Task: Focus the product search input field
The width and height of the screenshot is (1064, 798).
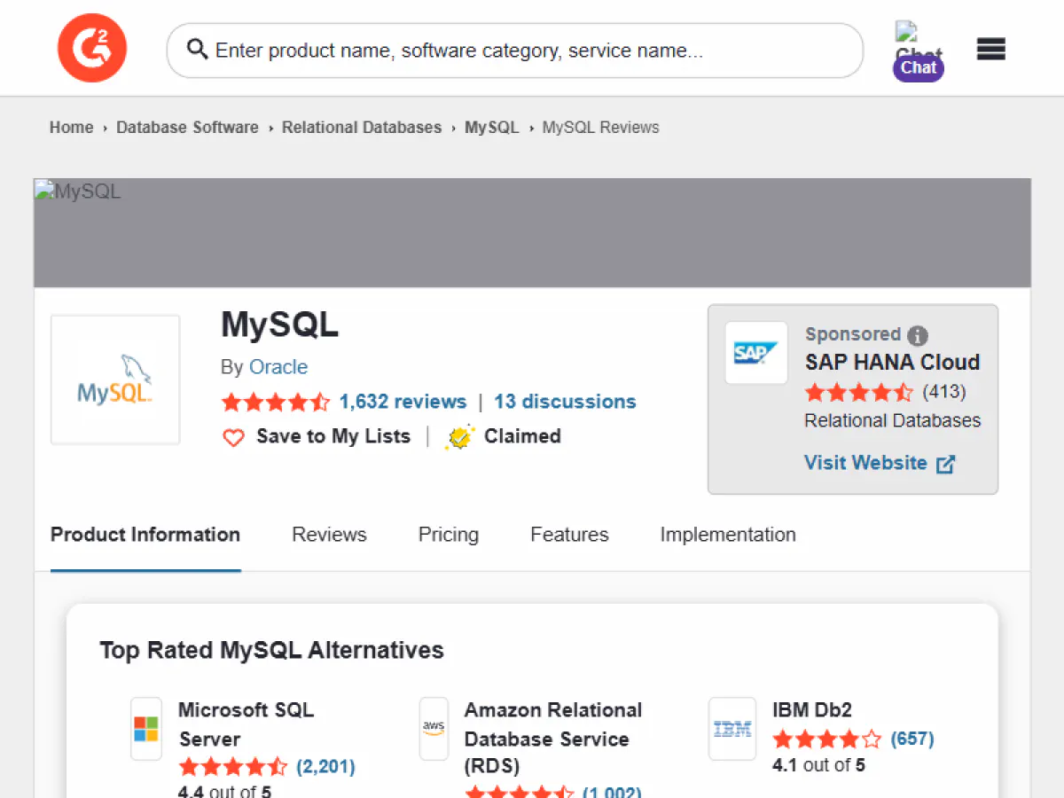Action: [x=532, y=51]
